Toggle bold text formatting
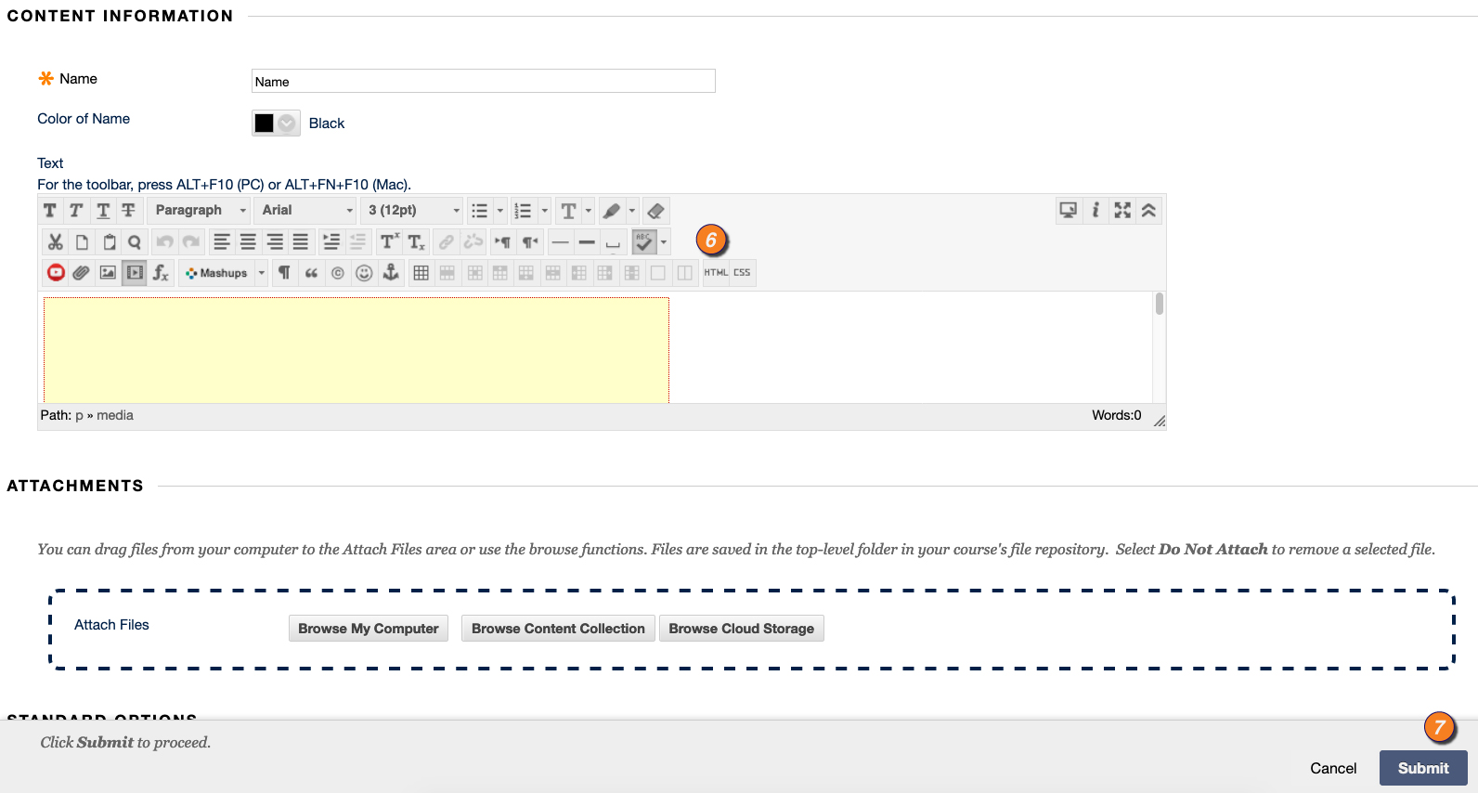Image resolution: width=1478 pixels, height=793 pixels. pyautogui.click(x=50, y=211)
